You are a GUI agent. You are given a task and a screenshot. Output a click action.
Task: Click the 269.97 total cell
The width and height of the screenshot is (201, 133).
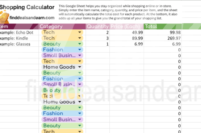pyautogui.click(x=162, y=38)
